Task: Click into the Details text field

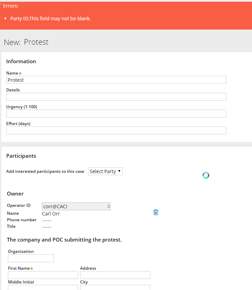Action: click(116, 97)
